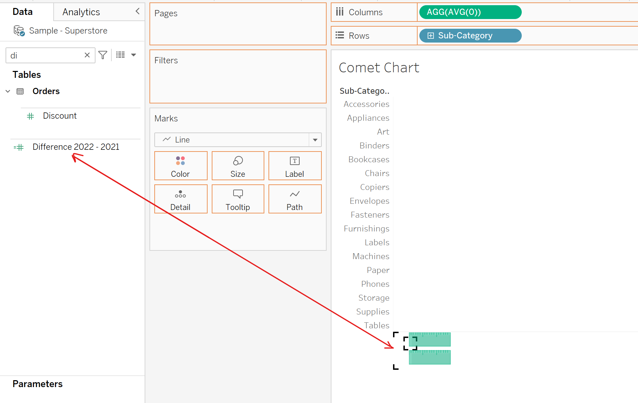Click the data pane search field
Image resolution: width=638 pixels, height=403 pixels.
click(x=45, y=55)
